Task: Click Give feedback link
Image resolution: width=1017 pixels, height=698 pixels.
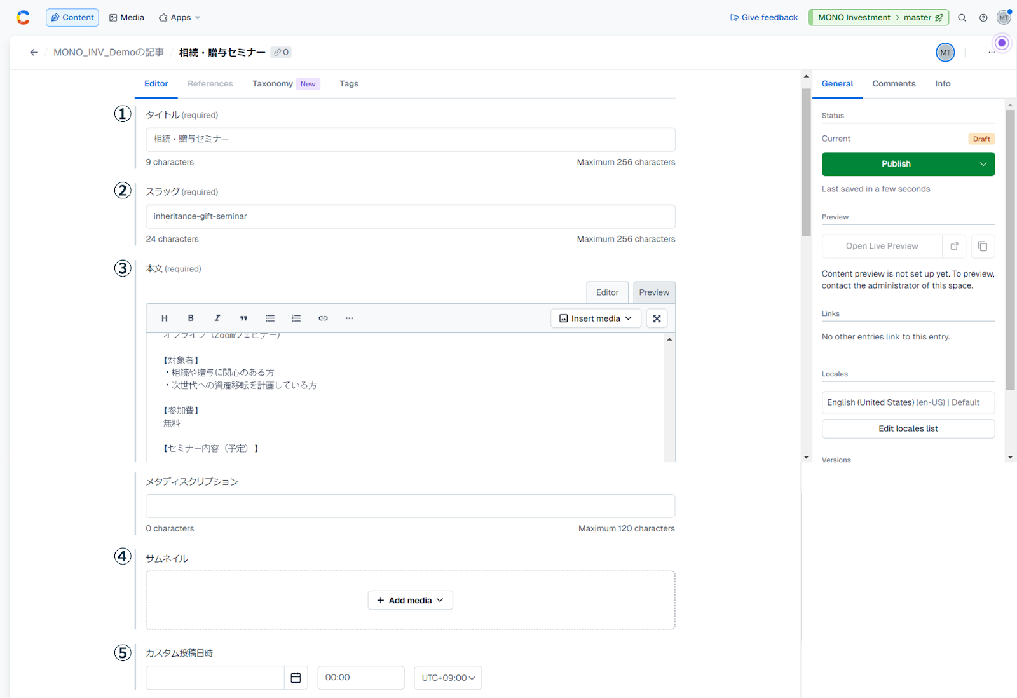Action: tap(764, 18)
